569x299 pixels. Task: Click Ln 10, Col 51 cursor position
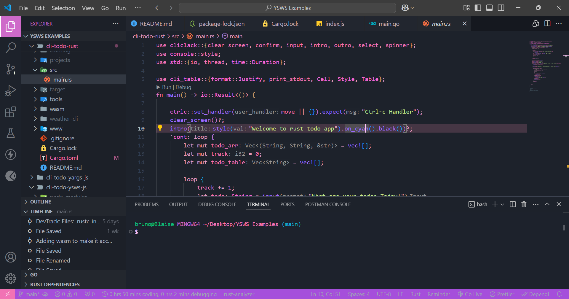coord(325,294)
